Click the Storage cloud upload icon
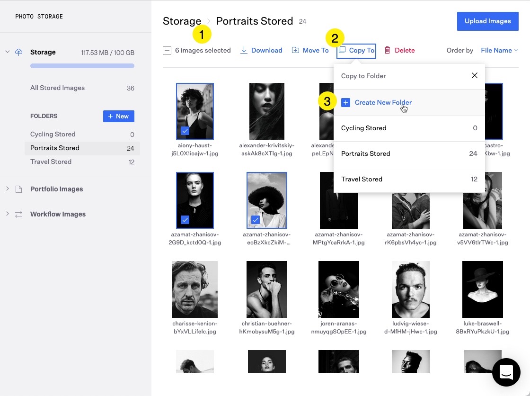 tap(19, 52)
